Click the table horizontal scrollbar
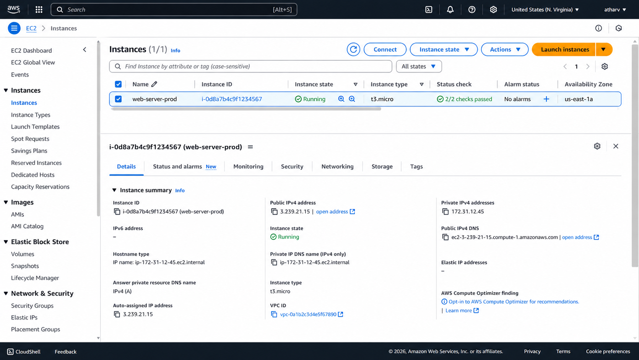Image resolution: width=639 pixels, height=360 pixels. tap(246, 109)
